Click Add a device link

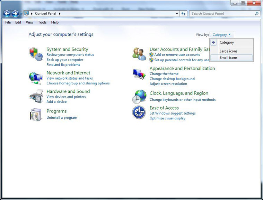coord(56,102)
